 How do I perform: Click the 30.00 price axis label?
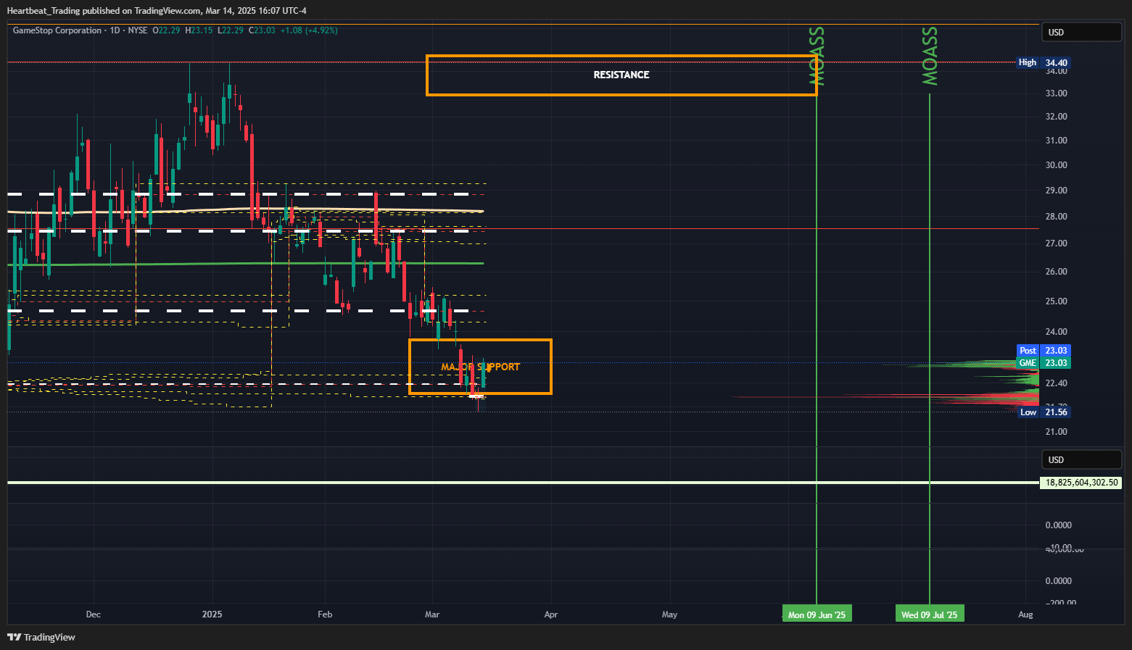point(1057,164)
